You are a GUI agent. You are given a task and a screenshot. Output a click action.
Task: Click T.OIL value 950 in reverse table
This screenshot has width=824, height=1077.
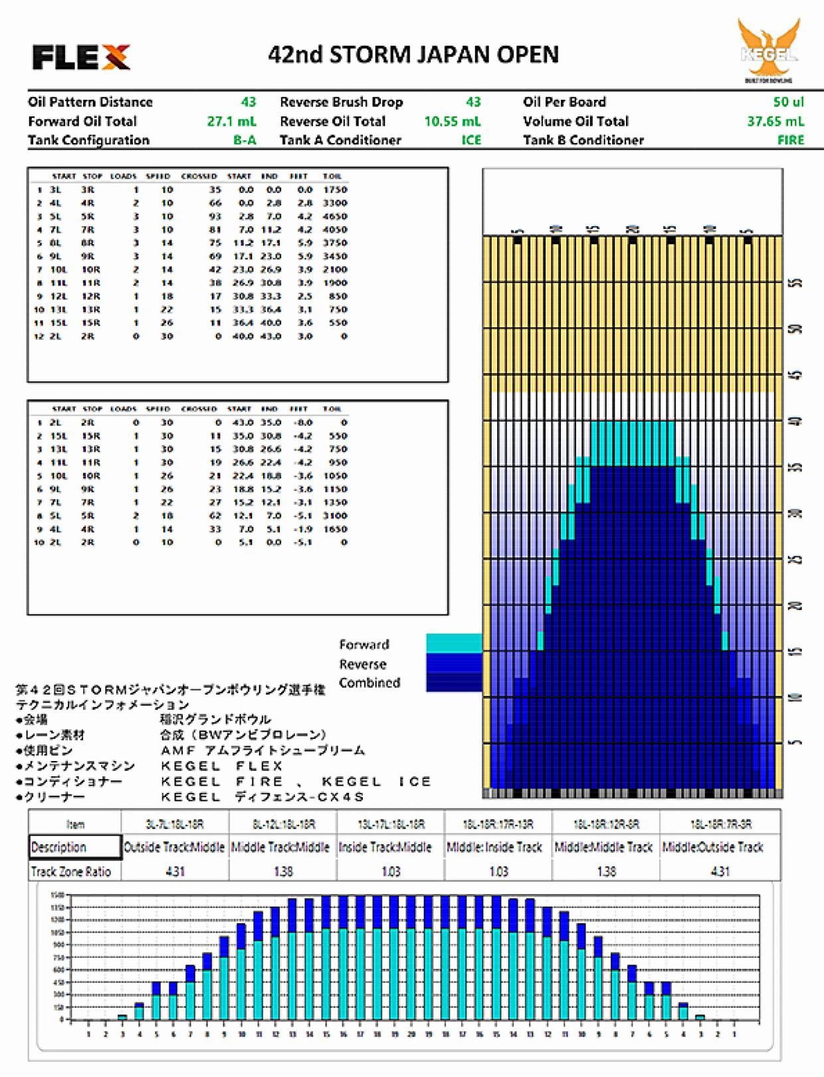(338, 462)
